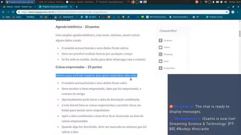Open the 'Compartilhar' plus share option
Image resolution: width=241 pixels, height=135 pixels.
click(x=167, y=68)
